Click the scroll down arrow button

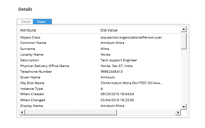pos(184,107)
